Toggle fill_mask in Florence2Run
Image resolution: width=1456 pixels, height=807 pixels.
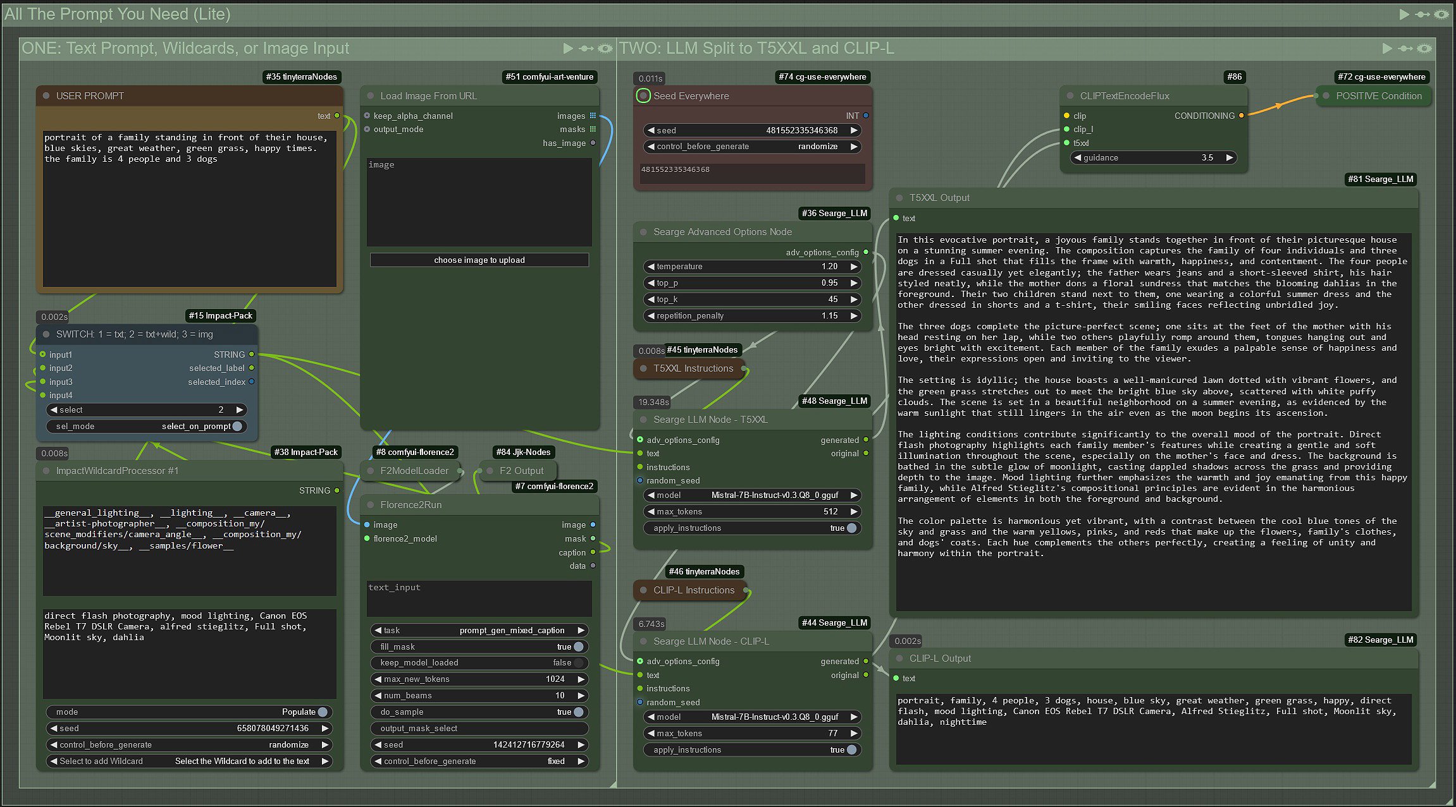pyautogui.click(x=578, y=646)
